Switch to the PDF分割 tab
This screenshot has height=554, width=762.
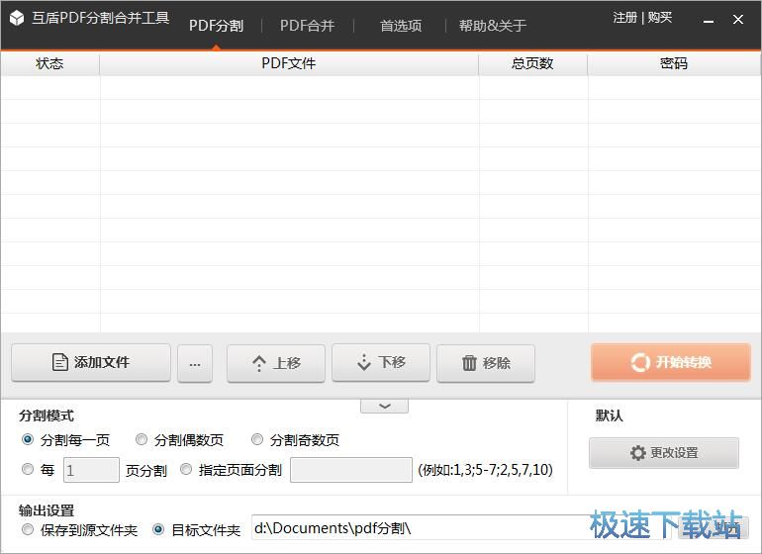[217, 26]
